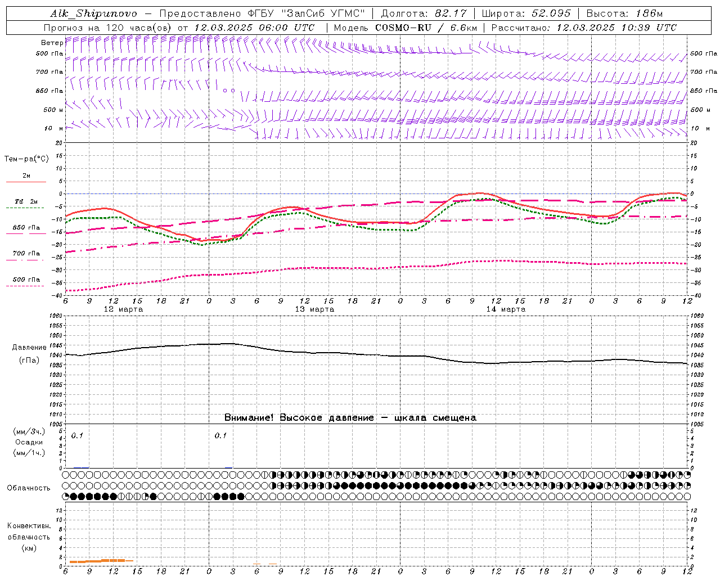Click the Облачность cloud cover label
This screenshot has width=720, height=576.
[x=29, y=488]
